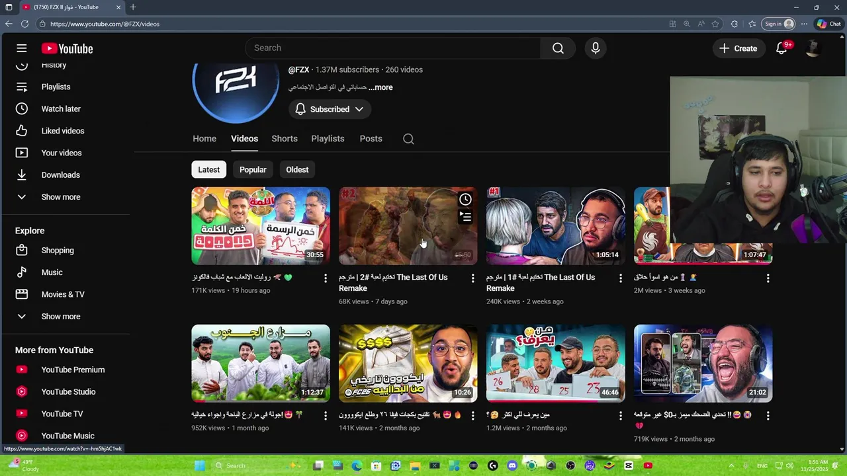Screen dimensions: 847x476
Task: Open the 30:55 video thumbnail
Action: point(261,226)
